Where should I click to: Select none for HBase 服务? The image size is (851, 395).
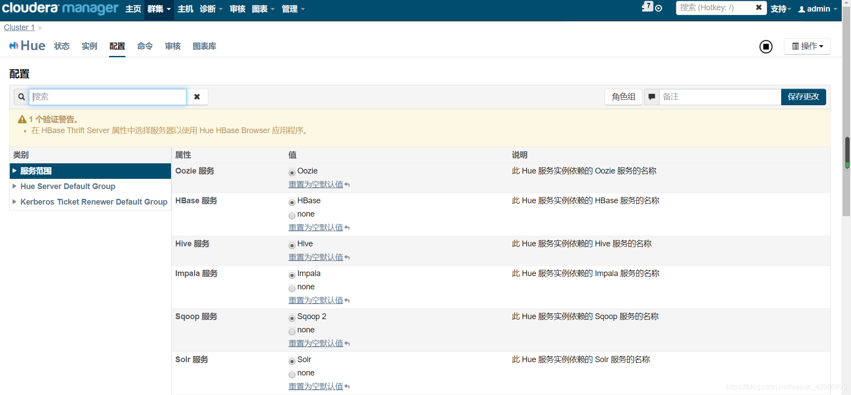[x=292, y=216]
